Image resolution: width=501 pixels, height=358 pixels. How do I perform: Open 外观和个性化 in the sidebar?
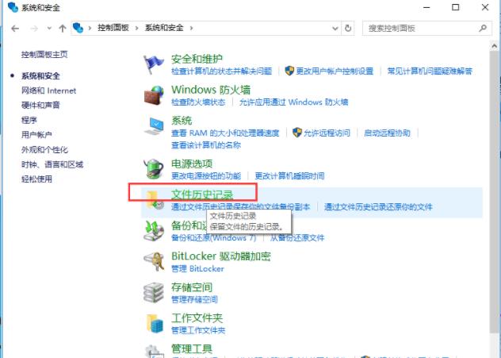(44, 149)
